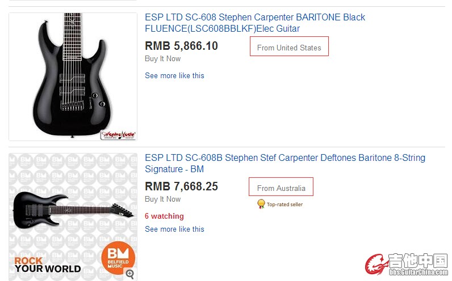Click Buy It Now under RMB 7,668.25
The width and height of the screenshot is (452, 281).
162,199
